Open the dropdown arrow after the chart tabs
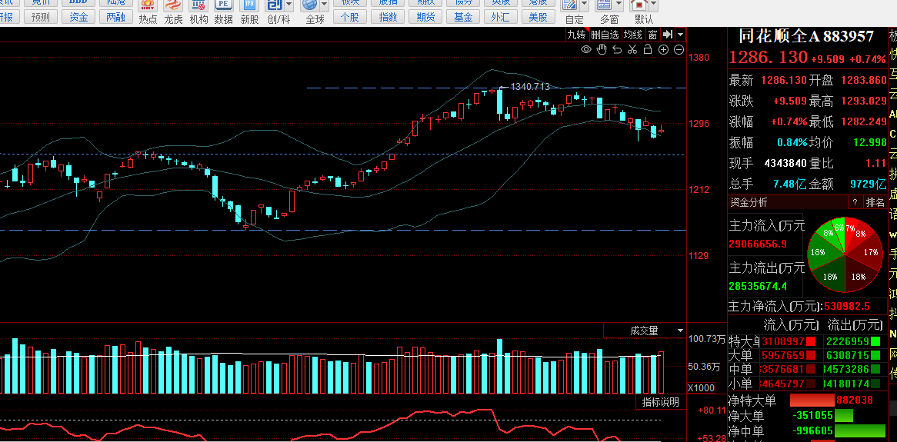 680,35
